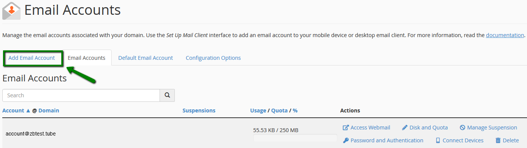Focus the Search email accounts field
This screenshot has height=148, width=527.
pos(81,95)
